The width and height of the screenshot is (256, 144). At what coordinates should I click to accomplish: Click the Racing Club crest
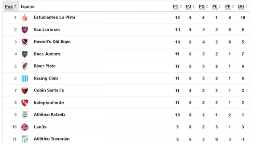25,78
